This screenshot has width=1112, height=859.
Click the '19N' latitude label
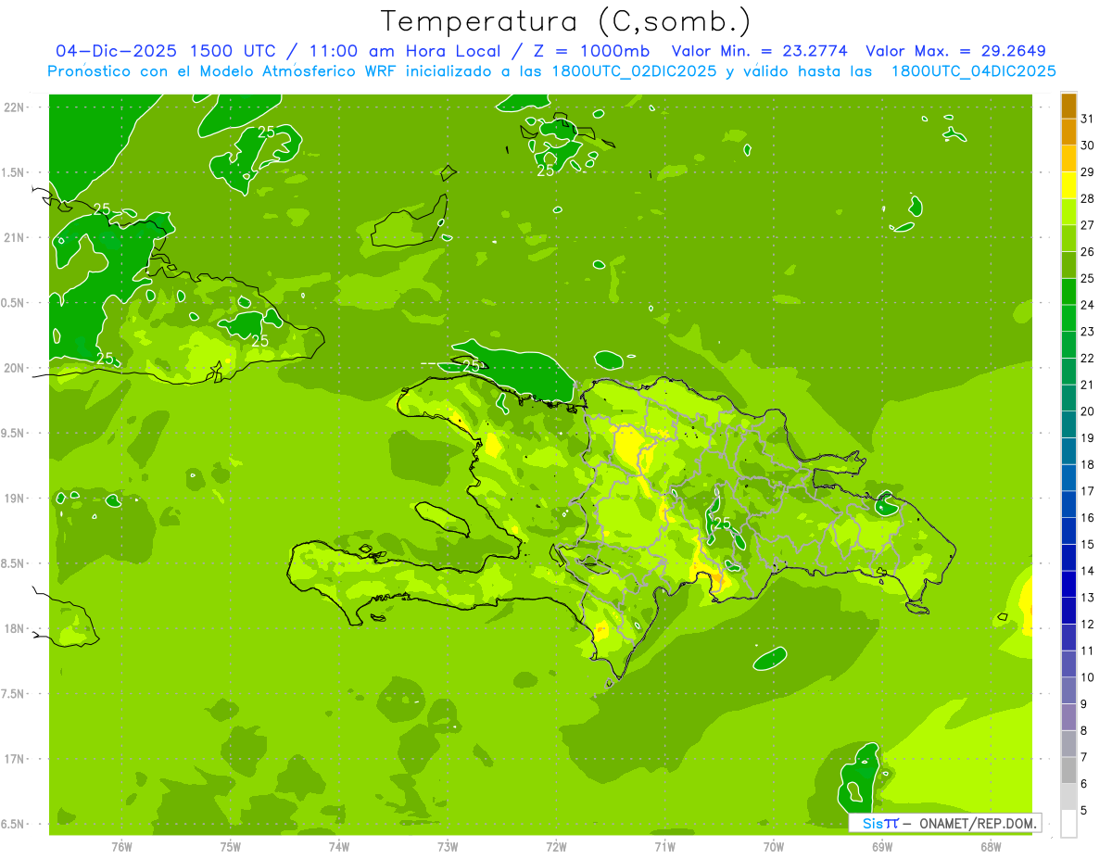click(x=15, y=499)
